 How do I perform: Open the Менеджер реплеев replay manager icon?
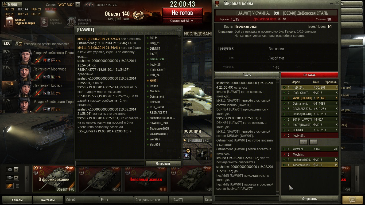pos(71,22)
